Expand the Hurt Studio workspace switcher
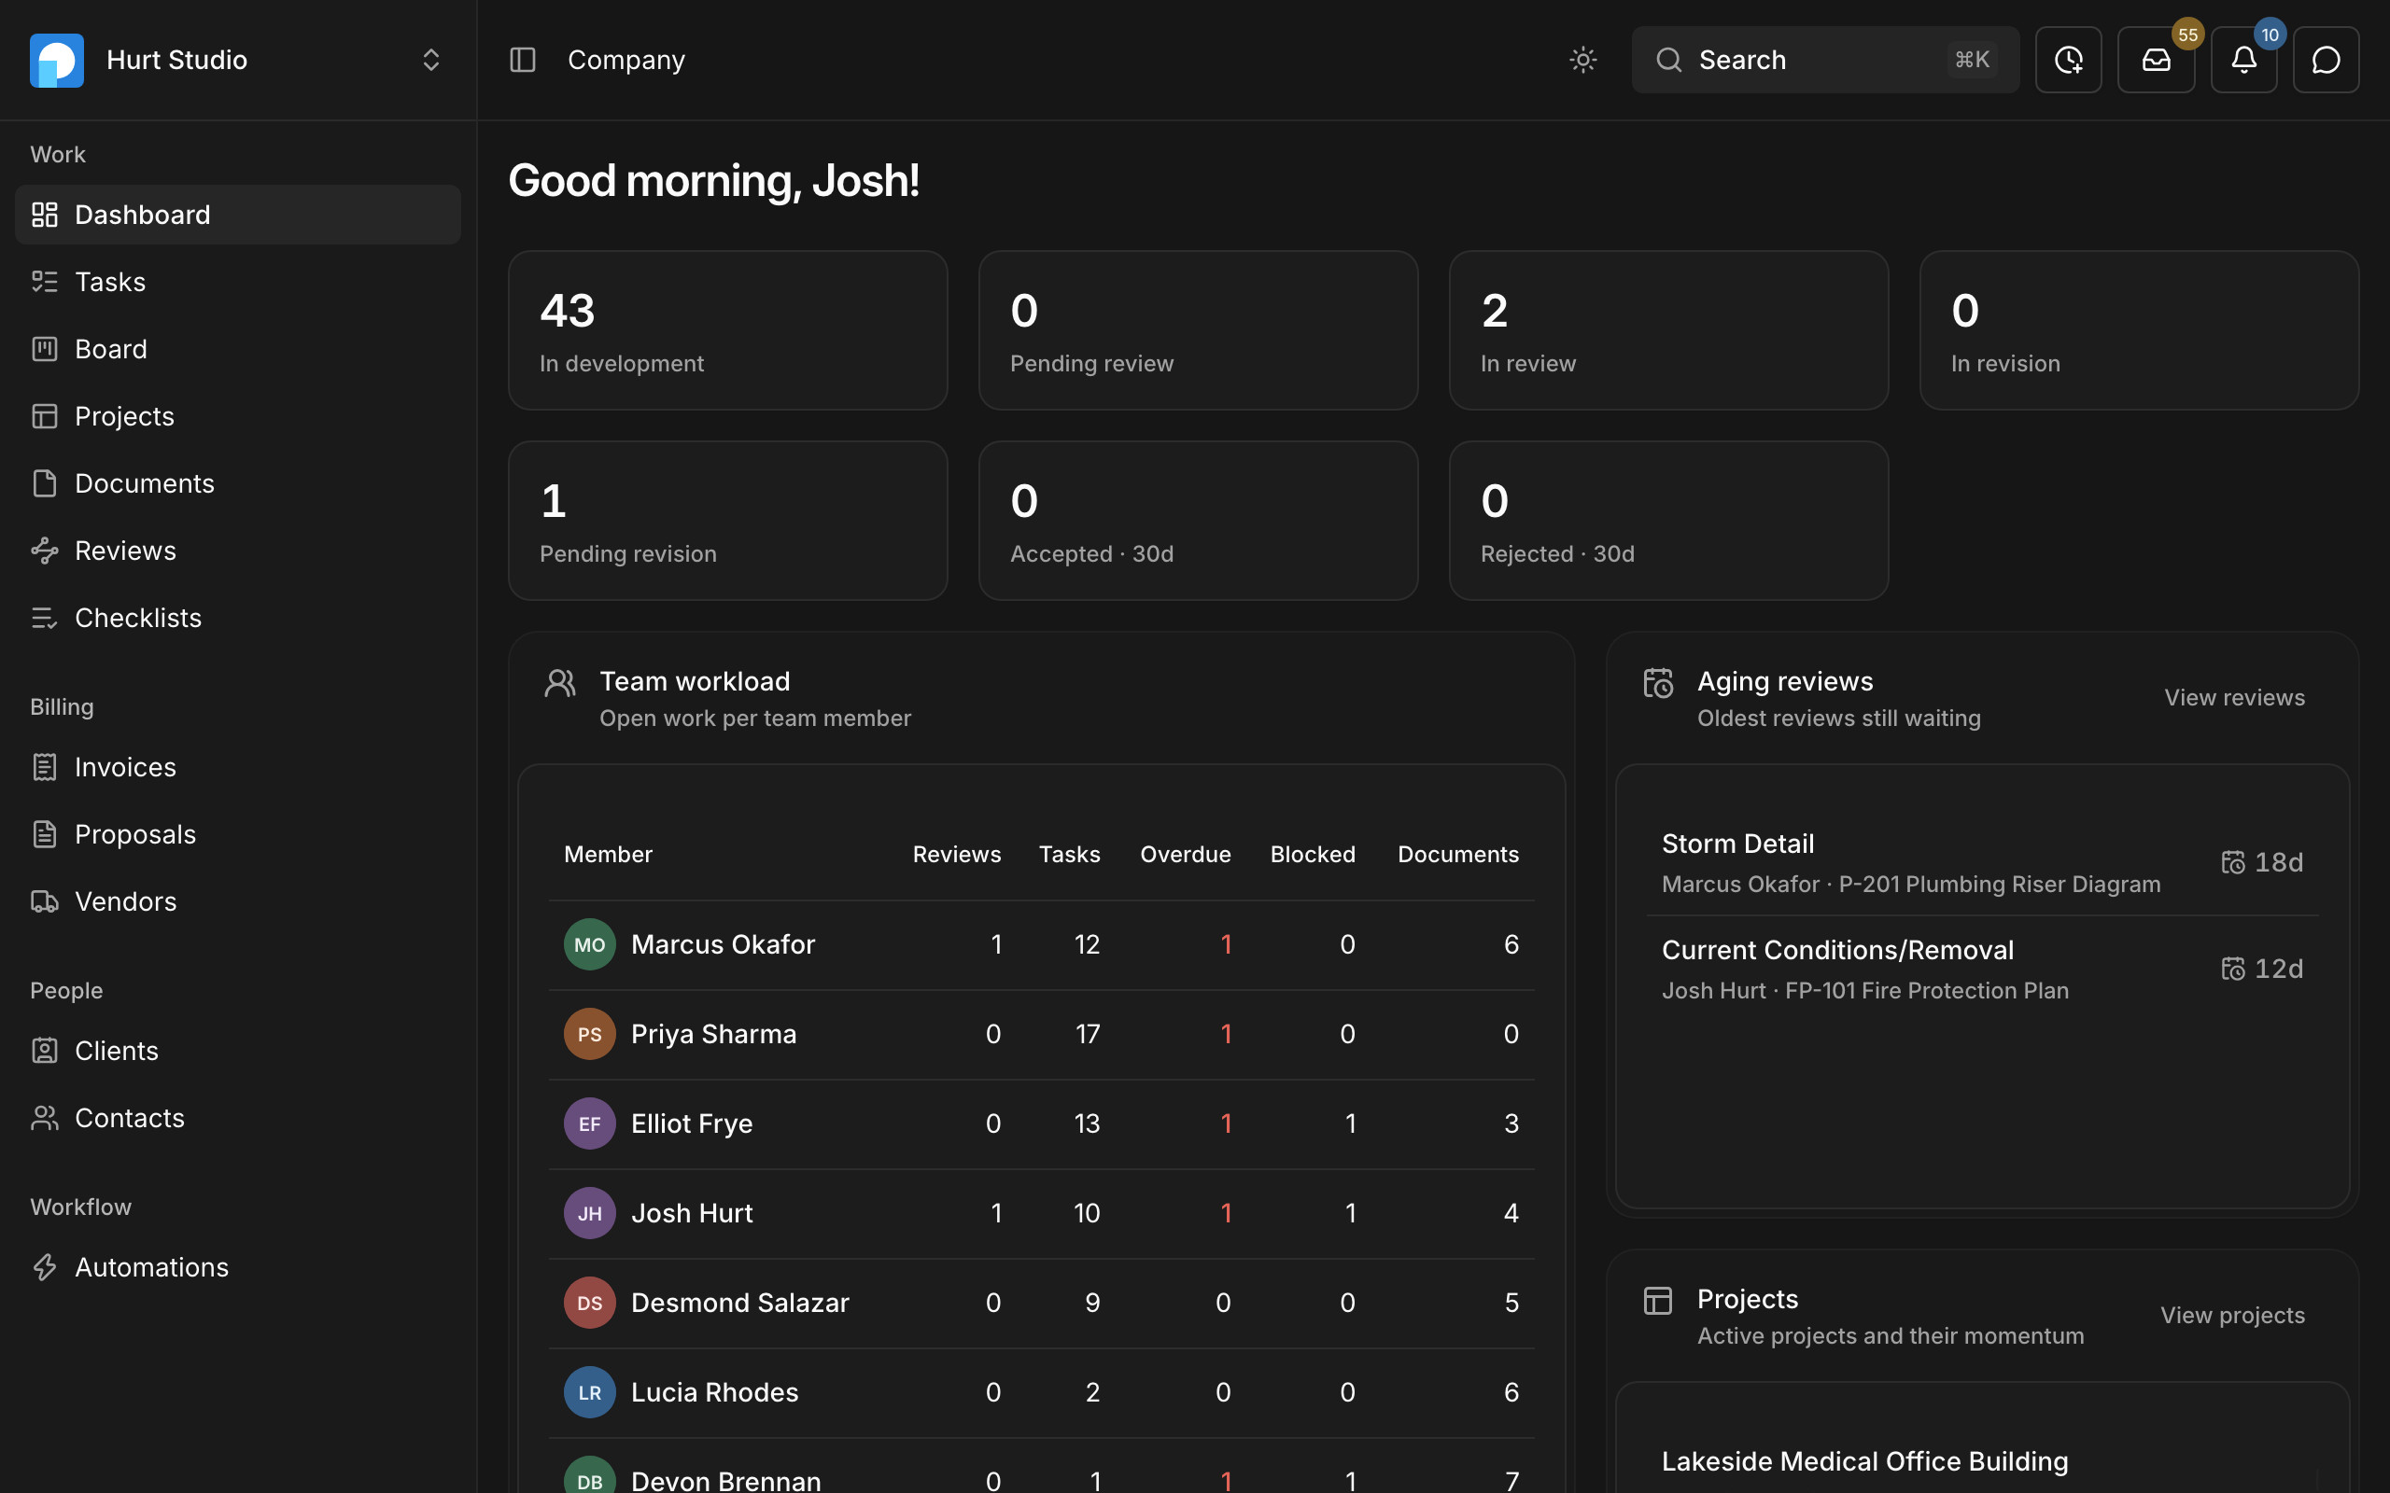The height and width of the screenshot is (1493, 2390). tap(430, 61)
